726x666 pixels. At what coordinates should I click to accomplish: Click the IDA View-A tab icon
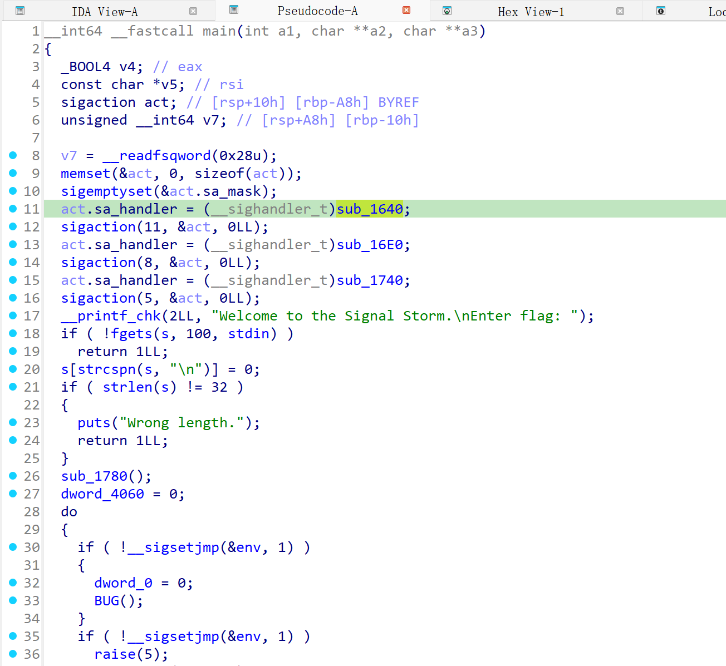coord(20,11)
